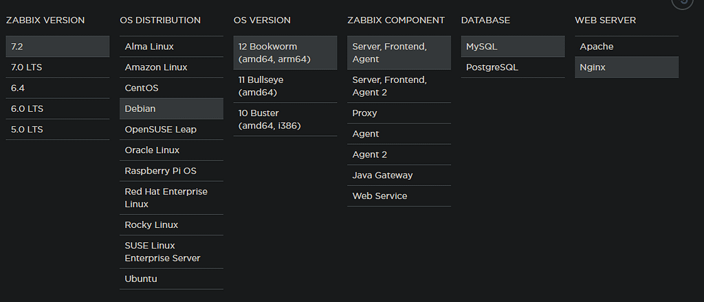This screenshot has height=302, width=704.
Task: Choose Apache as web server
Action: tap(626, 47)
